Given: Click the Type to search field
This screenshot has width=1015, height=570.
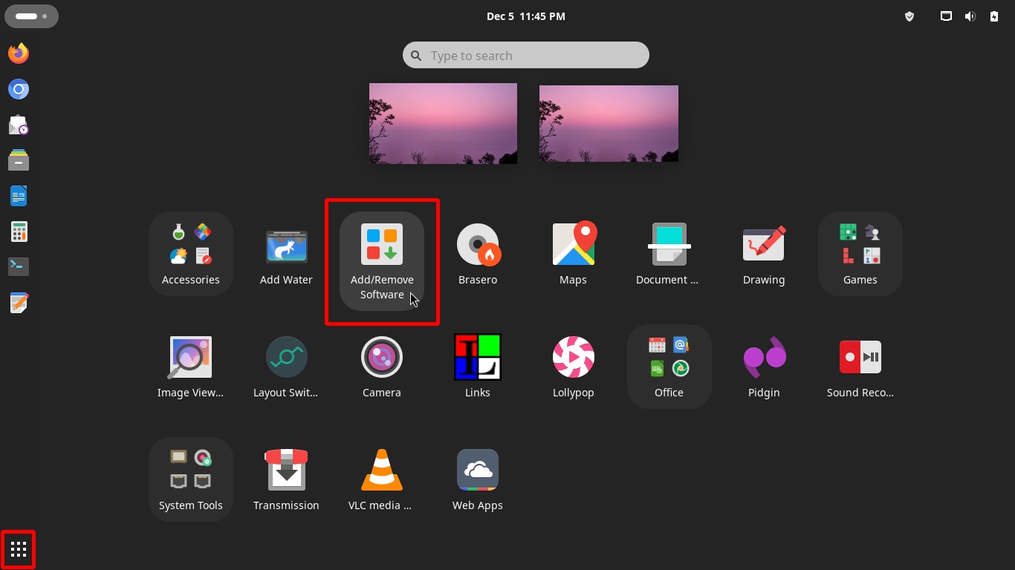Looking at the screenshot, I should pos(526,56).
